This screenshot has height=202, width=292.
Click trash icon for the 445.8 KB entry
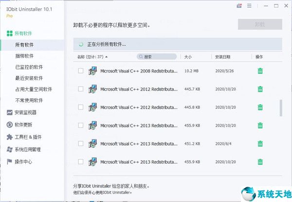pos(260,107)
